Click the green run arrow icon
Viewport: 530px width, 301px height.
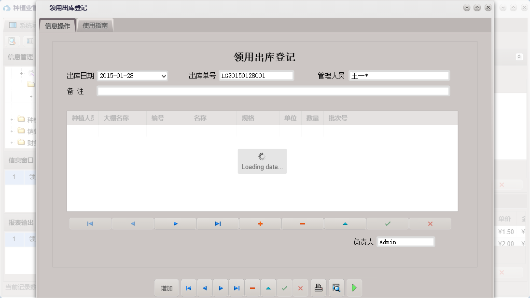coord(354,288)
